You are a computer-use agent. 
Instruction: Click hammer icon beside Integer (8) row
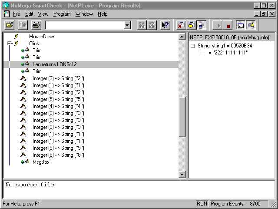click(x=23, y=155)
